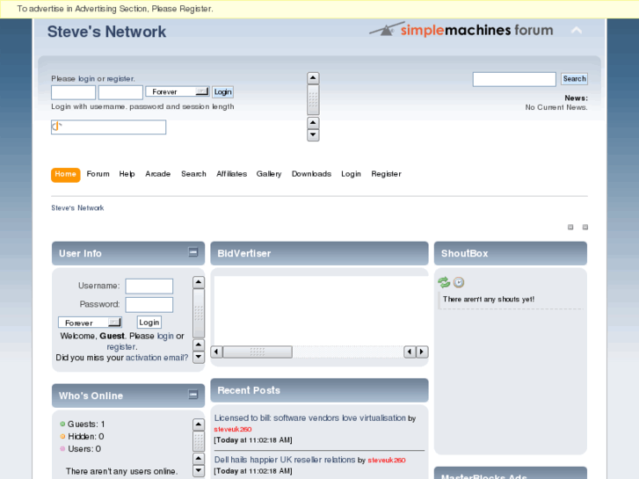Open the ShoutBox history clock icon
The image size is (639, 479).
[459, 282]
